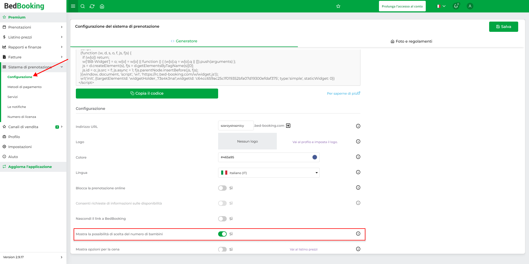Open the language flag dropdown in header
The image size is (529, 264).
(441, 6)
